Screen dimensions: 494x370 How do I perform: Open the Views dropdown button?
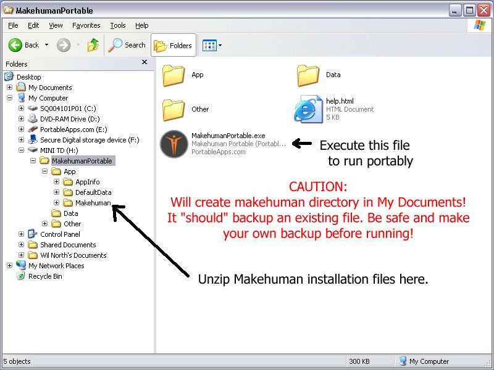click(212, 45)
